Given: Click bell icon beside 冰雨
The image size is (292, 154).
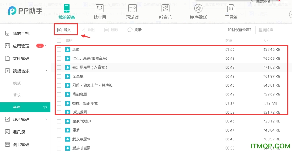Looking at the screenshot, I should [x=68, y=50].
